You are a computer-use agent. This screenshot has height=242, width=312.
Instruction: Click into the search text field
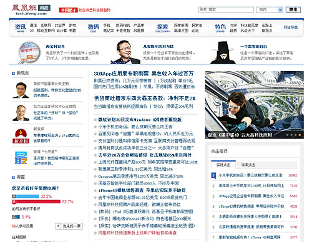click(x=226, y=9)
